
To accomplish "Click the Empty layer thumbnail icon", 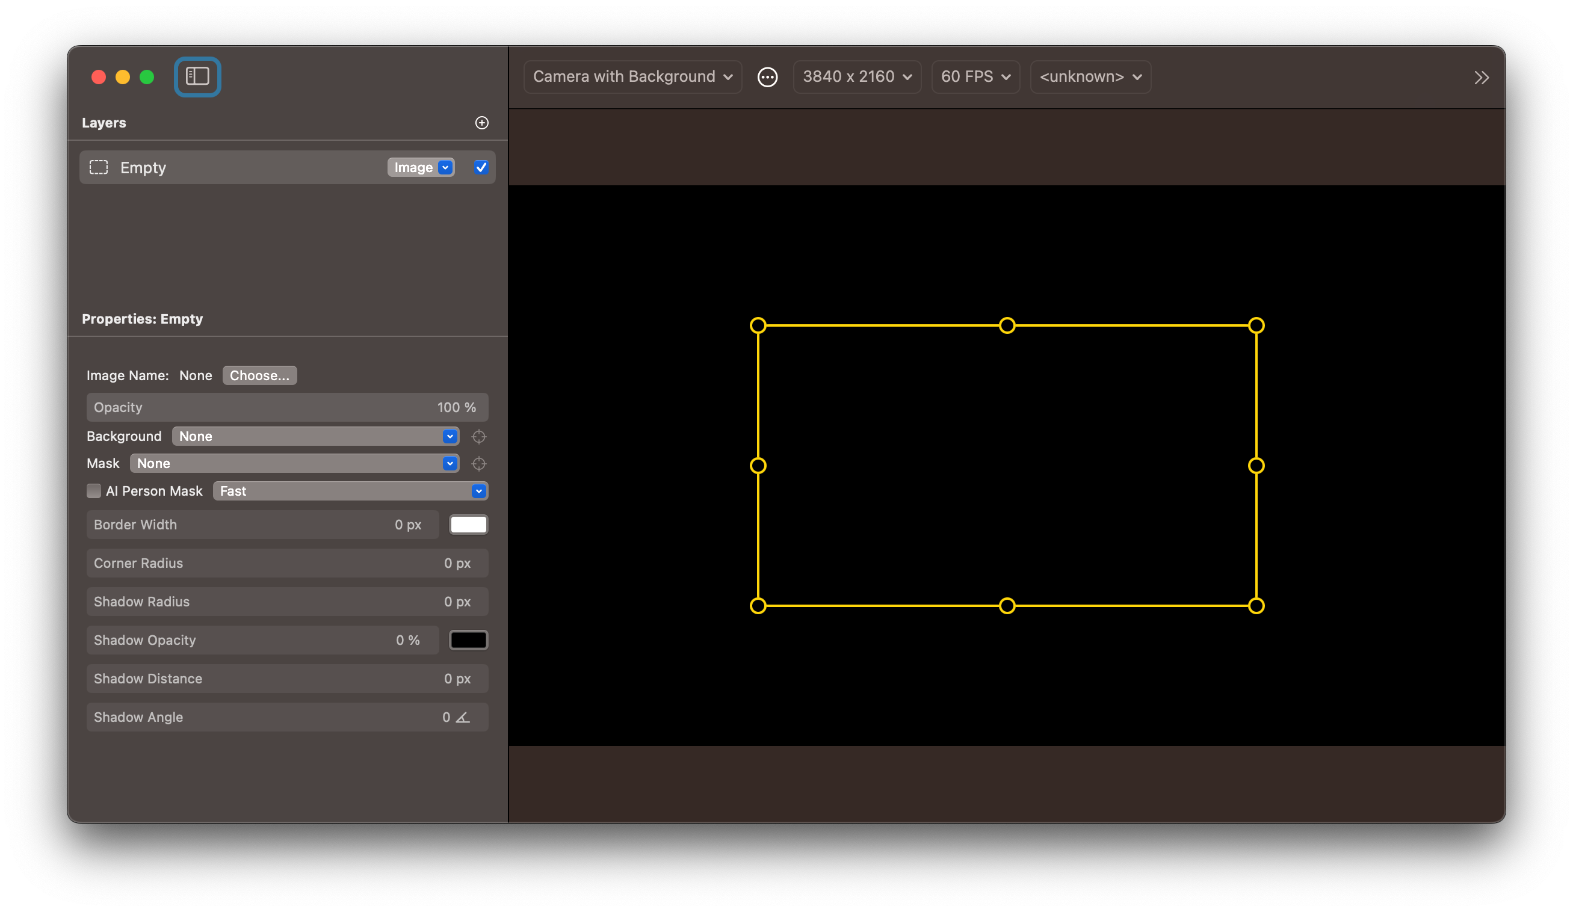I will [x=99, y=167].
